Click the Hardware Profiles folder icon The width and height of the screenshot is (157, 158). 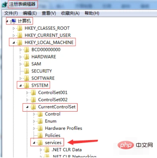click(x=40, y=128)
